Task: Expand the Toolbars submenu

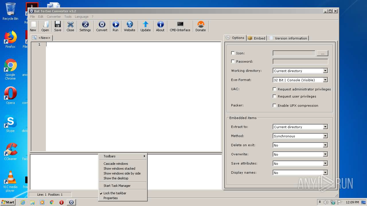Action: coord(123,156)
